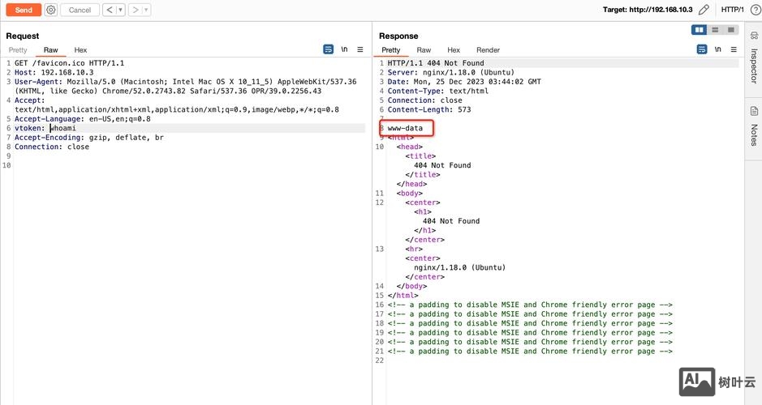This screenshot has height=405, width=762.
Task: Click the orange Send button
Action: [24, 10]
